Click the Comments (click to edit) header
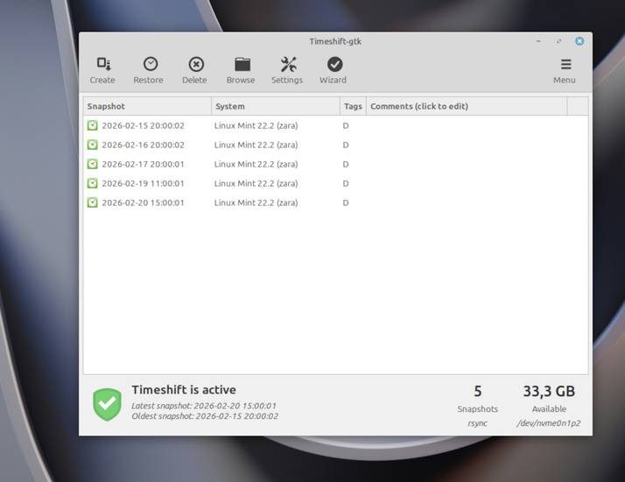This screenshot has height=482, width=625. [x=467, y=106]
